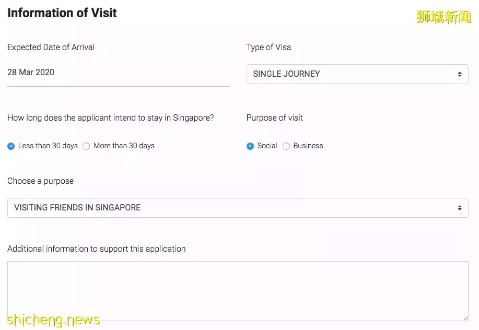The image size is (479, 330).
Task: Click the SINGLE JOURNEY dropdown arrow
Action: [x=460, y=74]
